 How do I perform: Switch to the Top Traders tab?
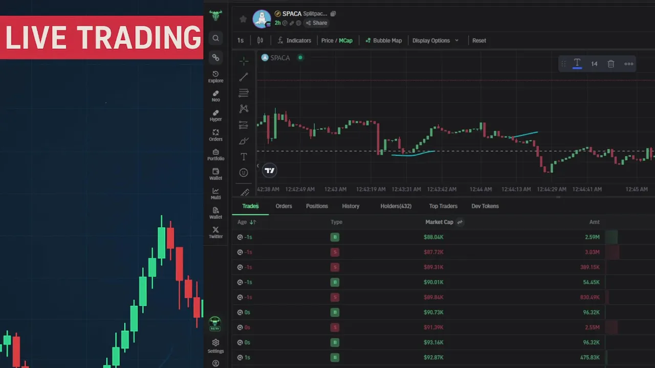pos(443,206)
